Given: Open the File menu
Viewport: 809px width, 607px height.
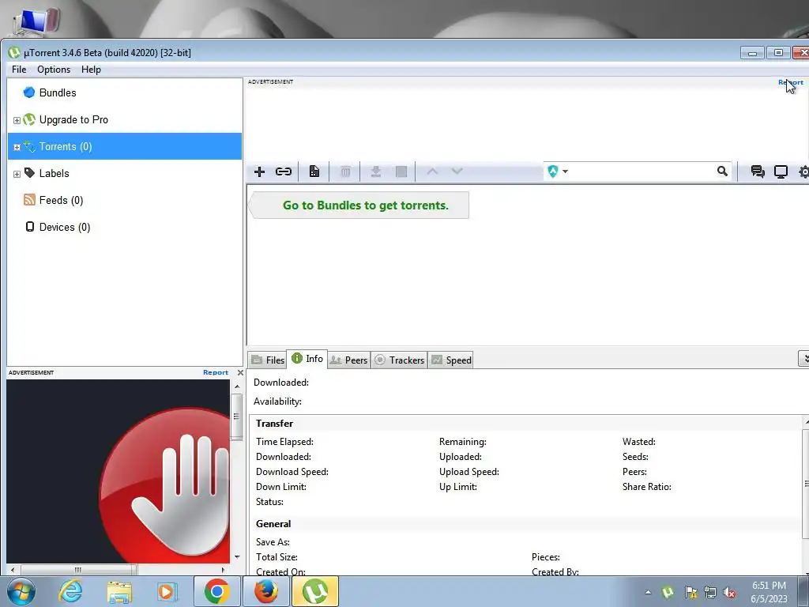Looking at the screenshot, I should 19,70.
